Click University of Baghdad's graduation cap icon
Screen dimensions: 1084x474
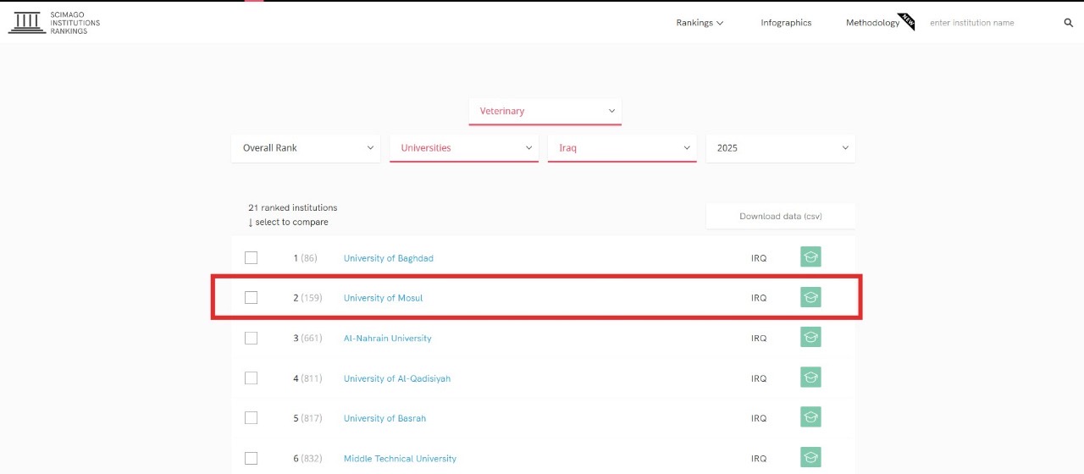coord(810,257)
